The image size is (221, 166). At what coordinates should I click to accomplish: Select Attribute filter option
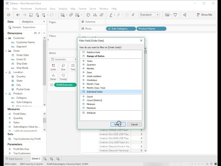click(111, 113)
